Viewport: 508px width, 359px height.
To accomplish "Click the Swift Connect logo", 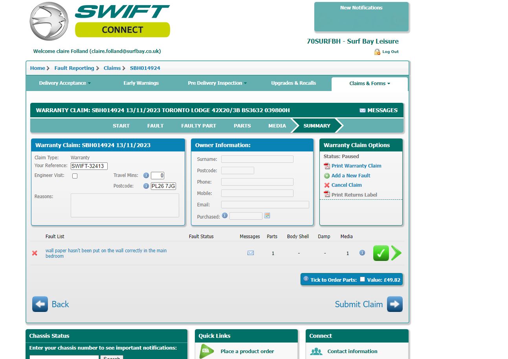I will [x=100, y=21].
